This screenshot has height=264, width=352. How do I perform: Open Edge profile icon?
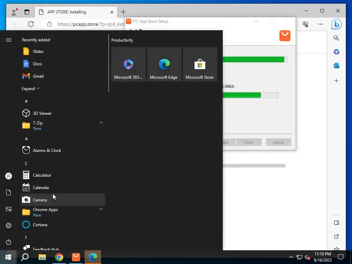pyautogui.click(x=14, y=12)
